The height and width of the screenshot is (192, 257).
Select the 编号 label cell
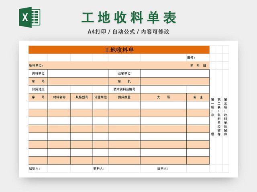pos(191,58)
